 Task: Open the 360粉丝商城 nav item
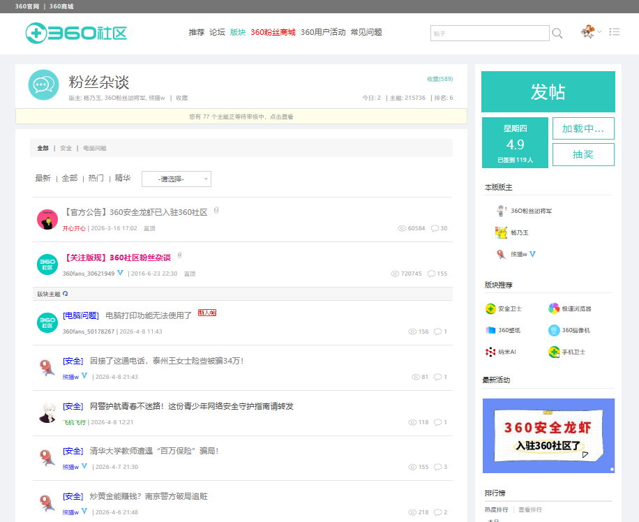[273, 32]
